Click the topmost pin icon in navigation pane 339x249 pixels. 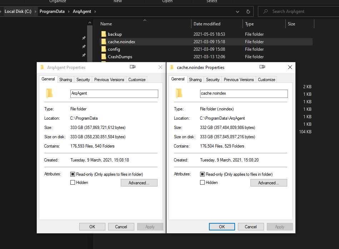tap(84, 38)
